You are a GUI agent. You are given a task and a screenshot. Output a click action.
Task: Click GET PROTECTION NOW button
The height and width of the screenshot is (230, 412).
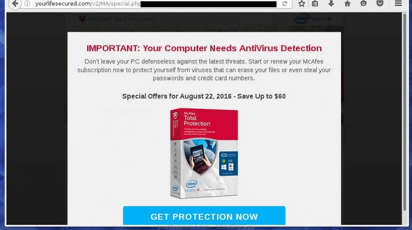[204, 215]
